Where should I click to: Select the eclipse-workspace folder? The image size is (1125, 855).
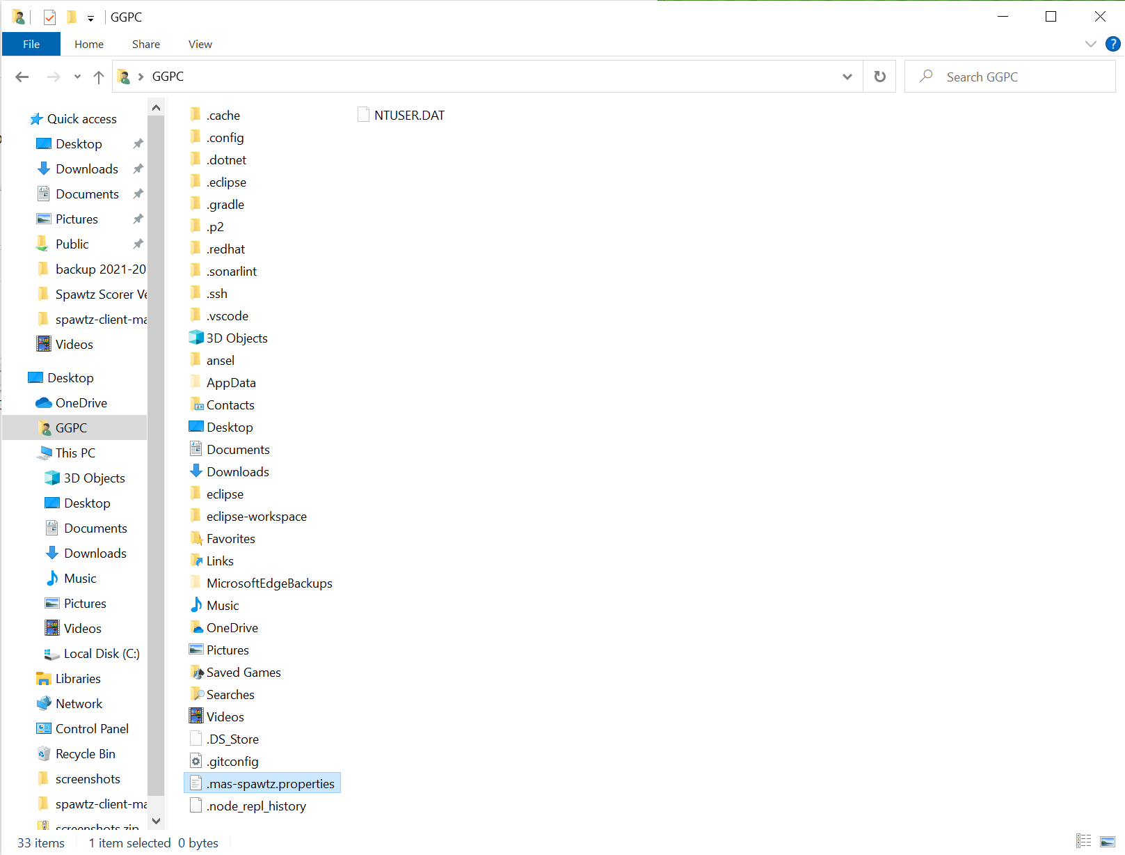(x=248, y=516)
